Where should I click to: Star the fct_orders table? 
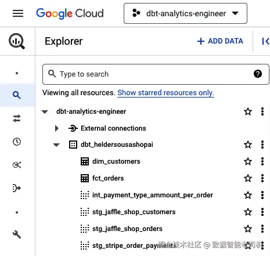[x=248, y=178]
